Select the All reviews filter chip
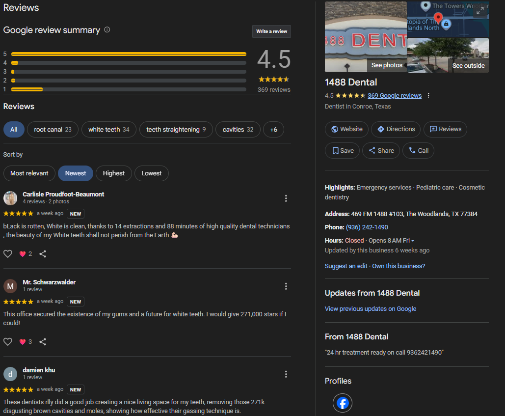505x416 pixels. (x=14, y=130)
